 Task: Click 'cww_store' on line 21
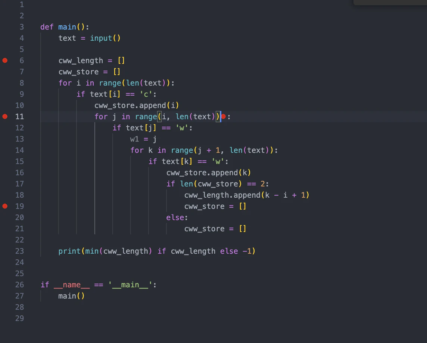tap(205, 229)
